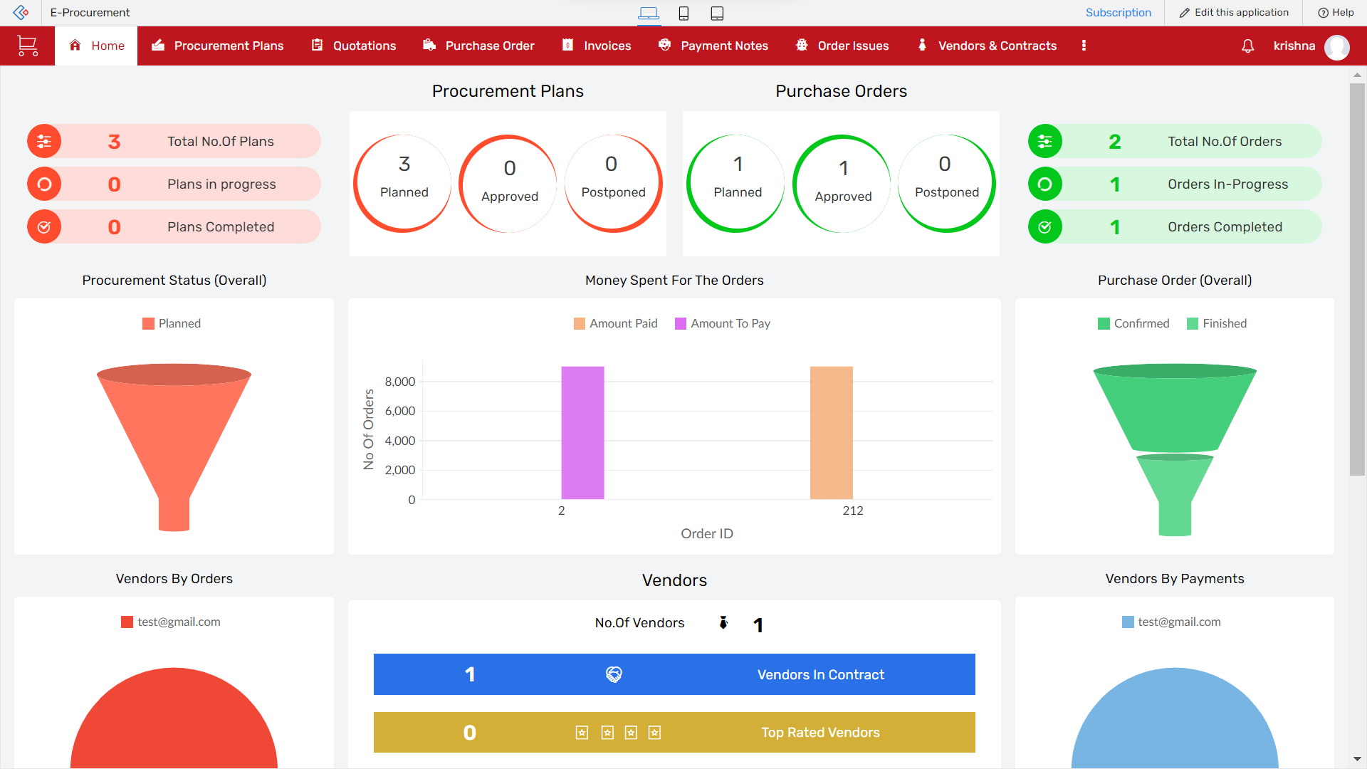Viewport: 1367px width, 769px height.
Task: Click Purchase Orders Approved circle
Action: click(x=842, y=184)
